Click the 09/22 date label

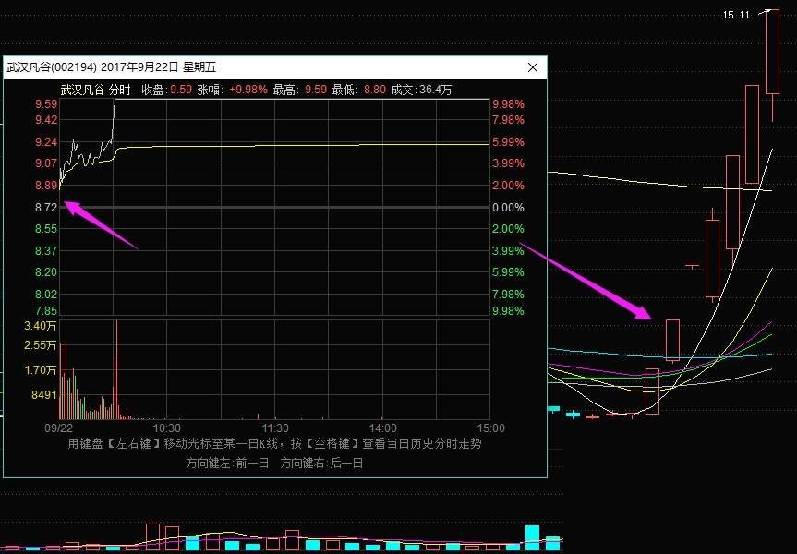click(59, 428)
